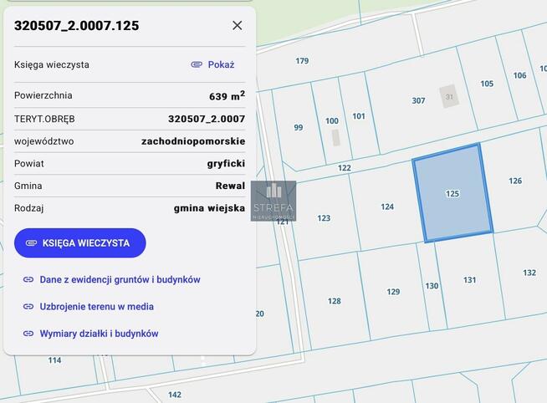
Task: Open Wymiary działki i budynków link
Action: (x=99, y=334)
